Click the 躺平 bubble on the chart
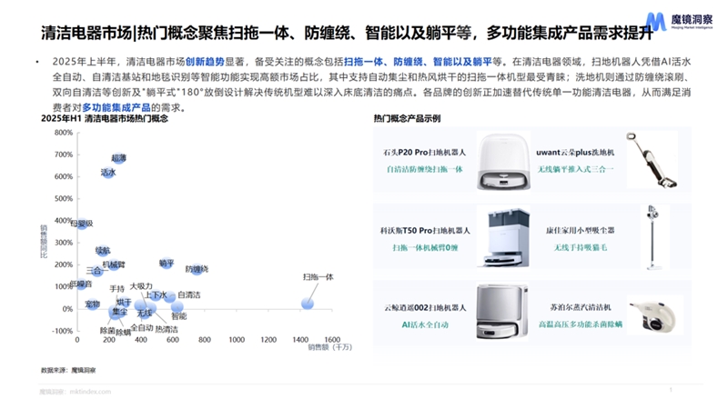Screen dimensions: 728x409 [166, 264]
